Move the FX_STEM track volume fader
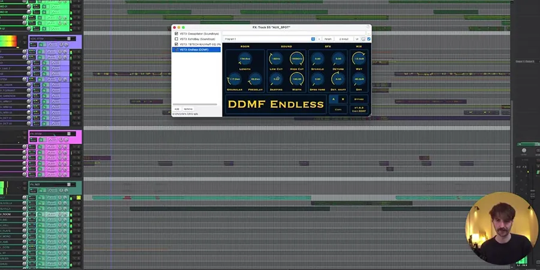Viewport: 540px width, 270px height. point(69,134)
